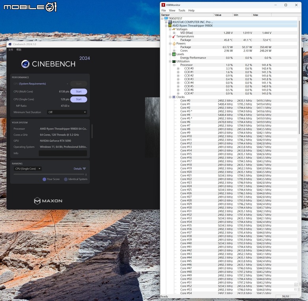
Task: Expand the Cores power entry
Action: [x=174, y=51]
